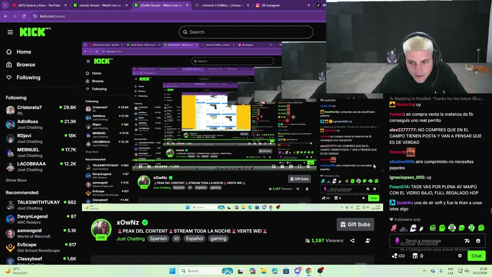
Task: Click the purple microphone icon in chat box
Action: [x=397, y=241]
